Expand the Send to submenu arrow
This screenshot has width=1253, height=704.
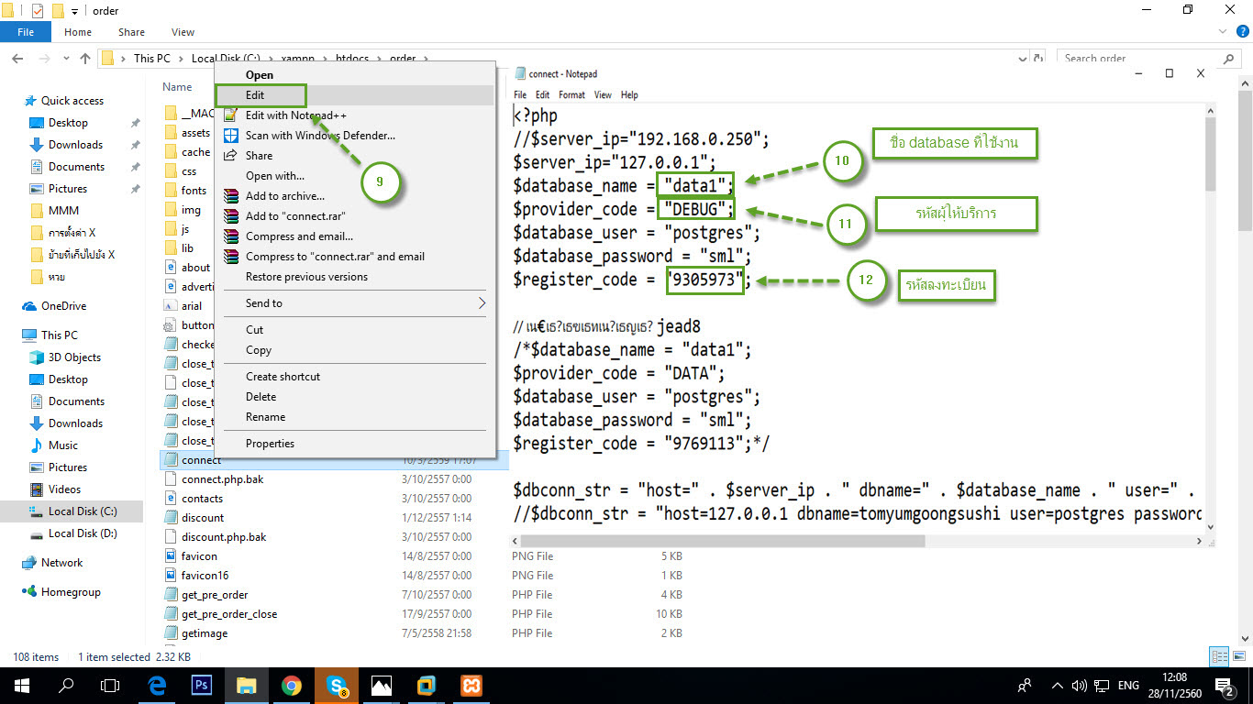(x=482, y=303)
